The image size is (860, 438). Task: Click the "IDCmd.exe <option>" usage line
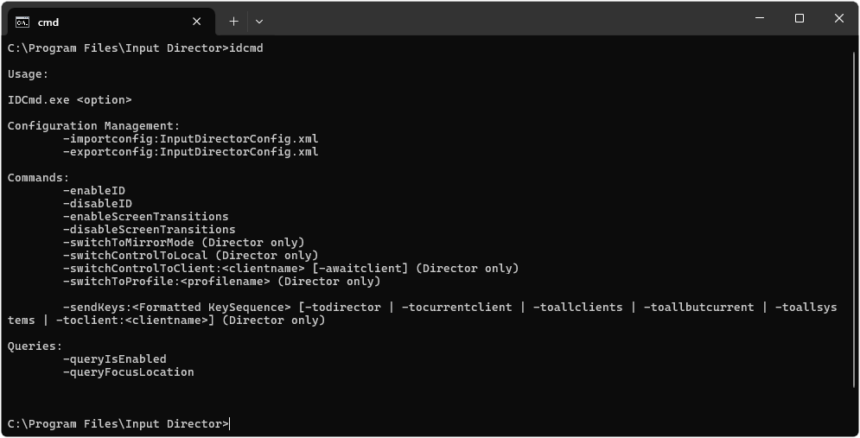click(70, 99)
